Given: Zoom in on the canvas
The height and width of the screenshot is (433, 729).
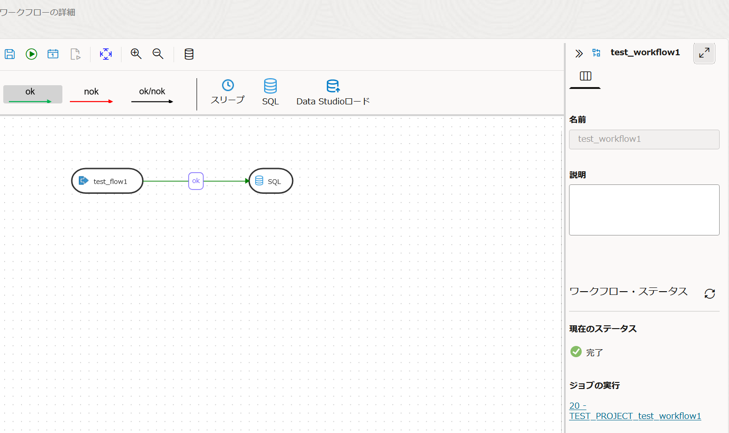Looking at the screenshot, I should [136, 54].
